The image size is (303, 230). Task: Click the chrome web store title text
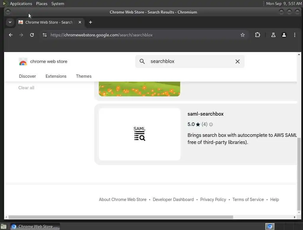coord(49,61)
